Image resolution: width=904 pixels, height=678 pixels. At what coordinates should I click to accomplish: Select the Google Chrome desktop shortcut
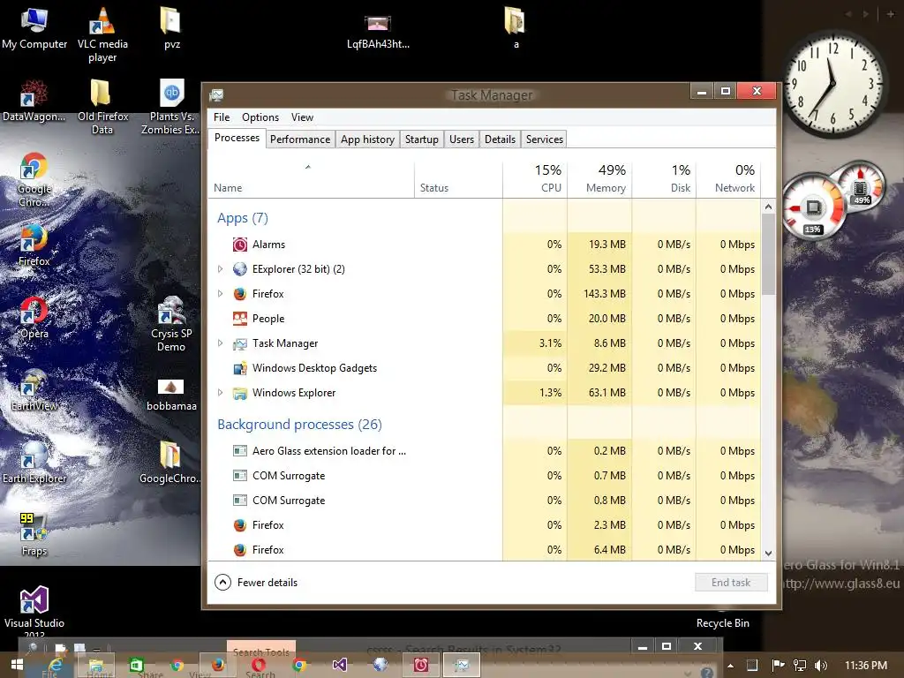[x=34, y=180]
